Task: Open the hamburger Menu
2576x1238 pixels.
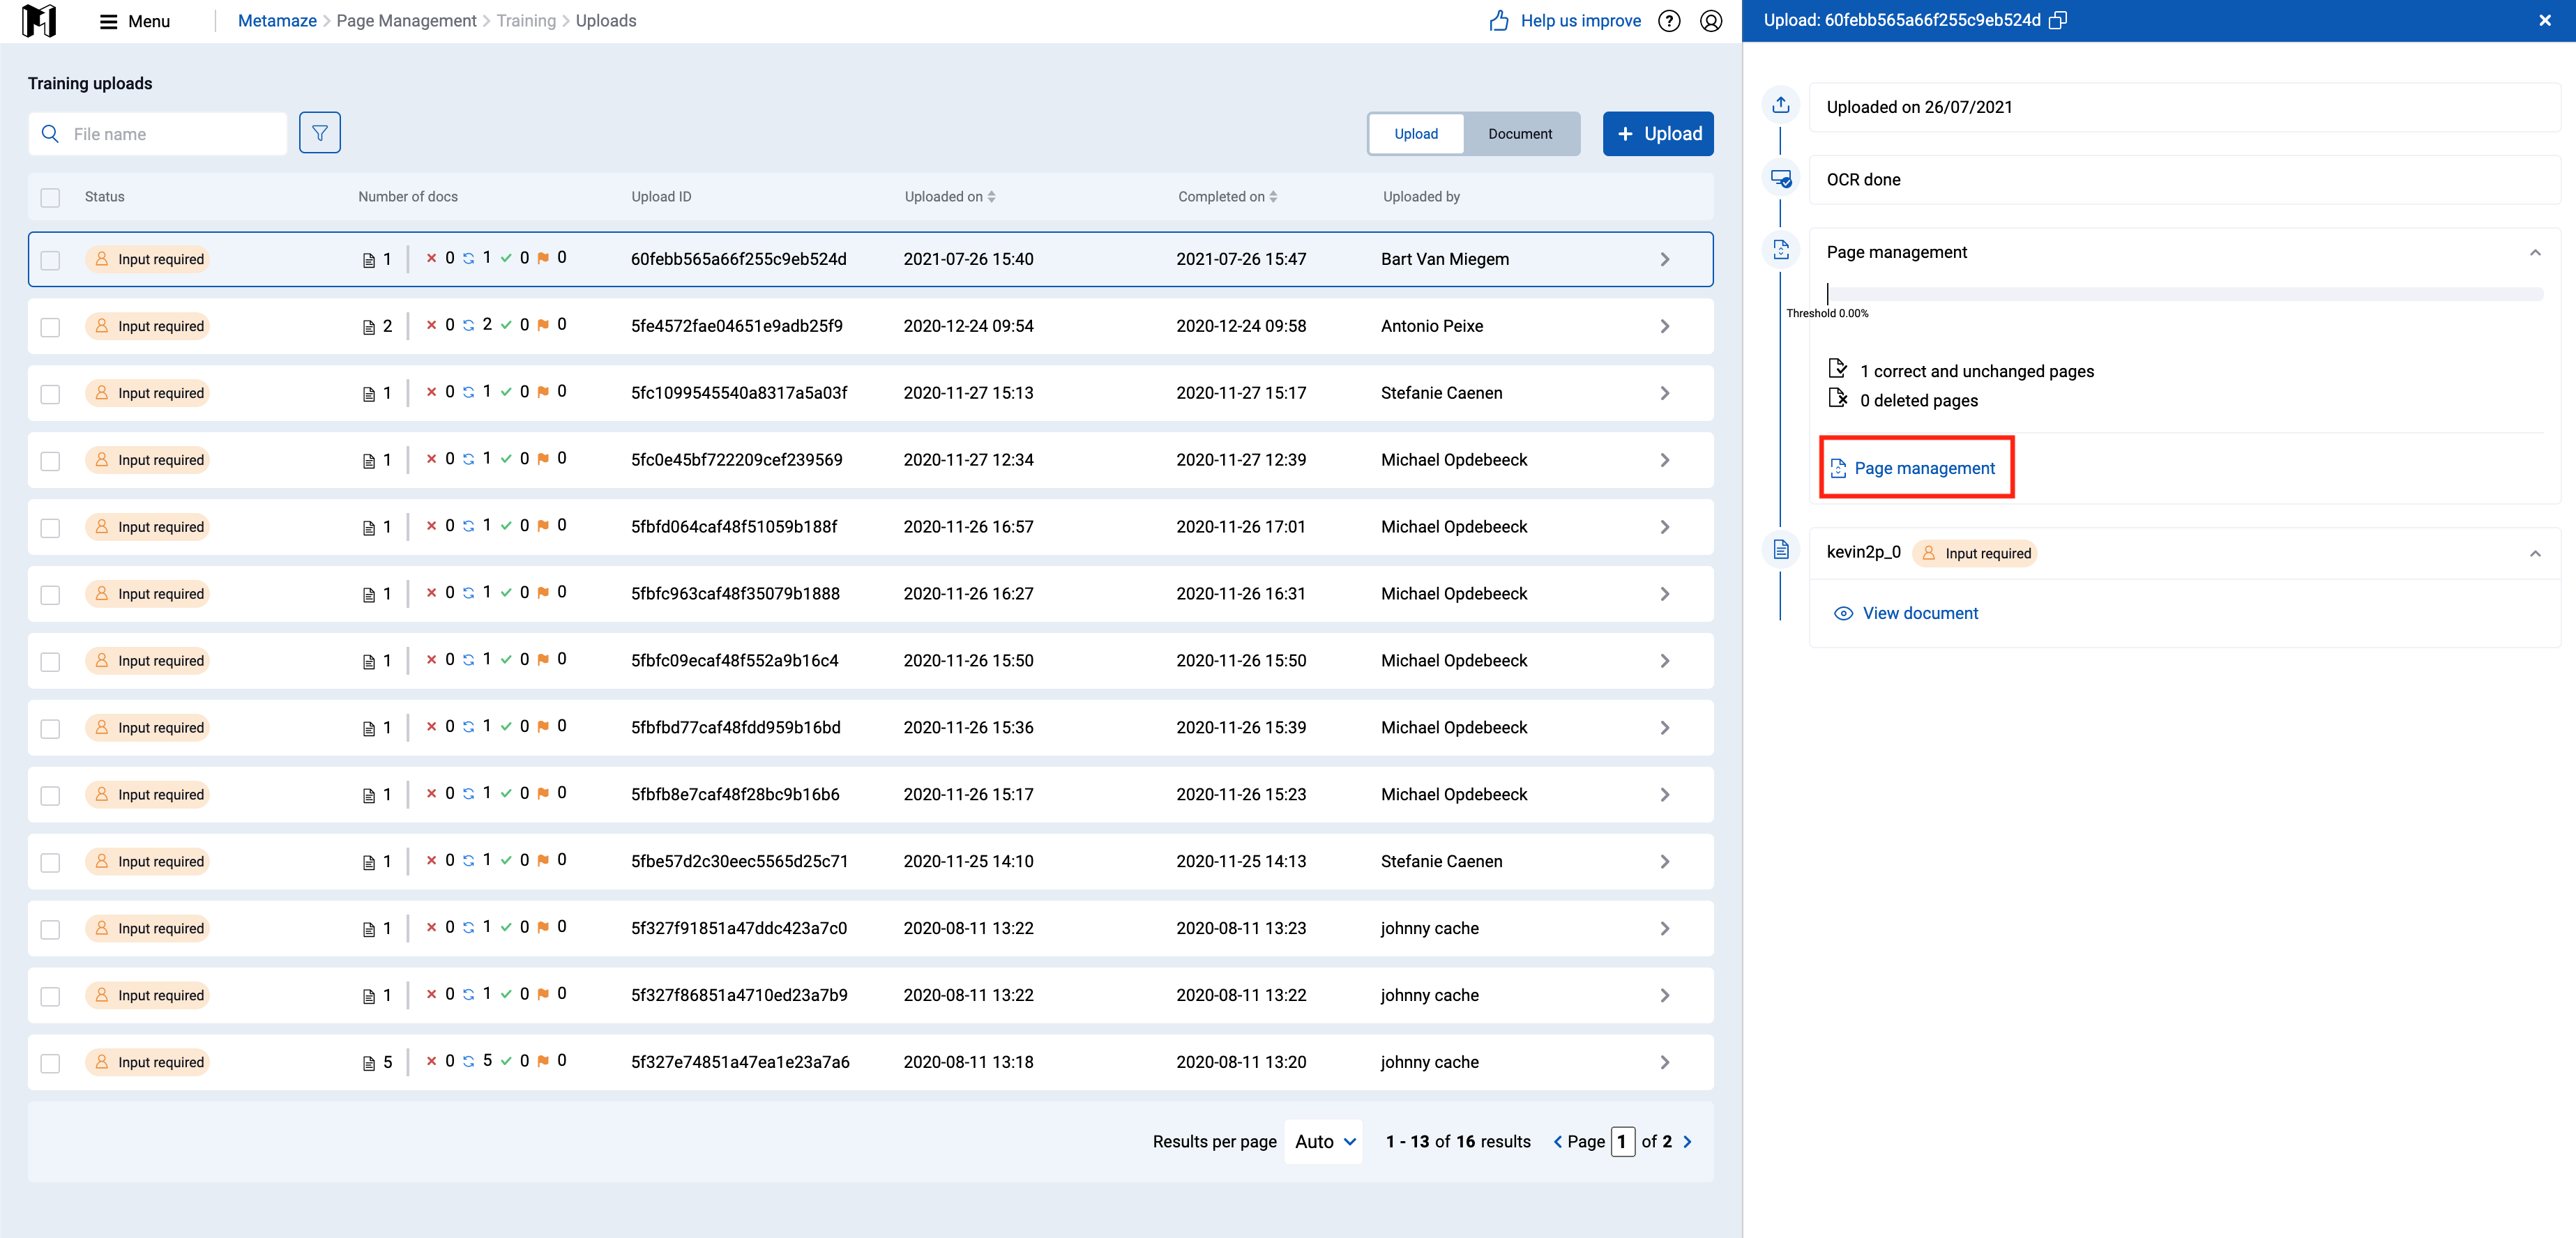Action: coord(135,21)
